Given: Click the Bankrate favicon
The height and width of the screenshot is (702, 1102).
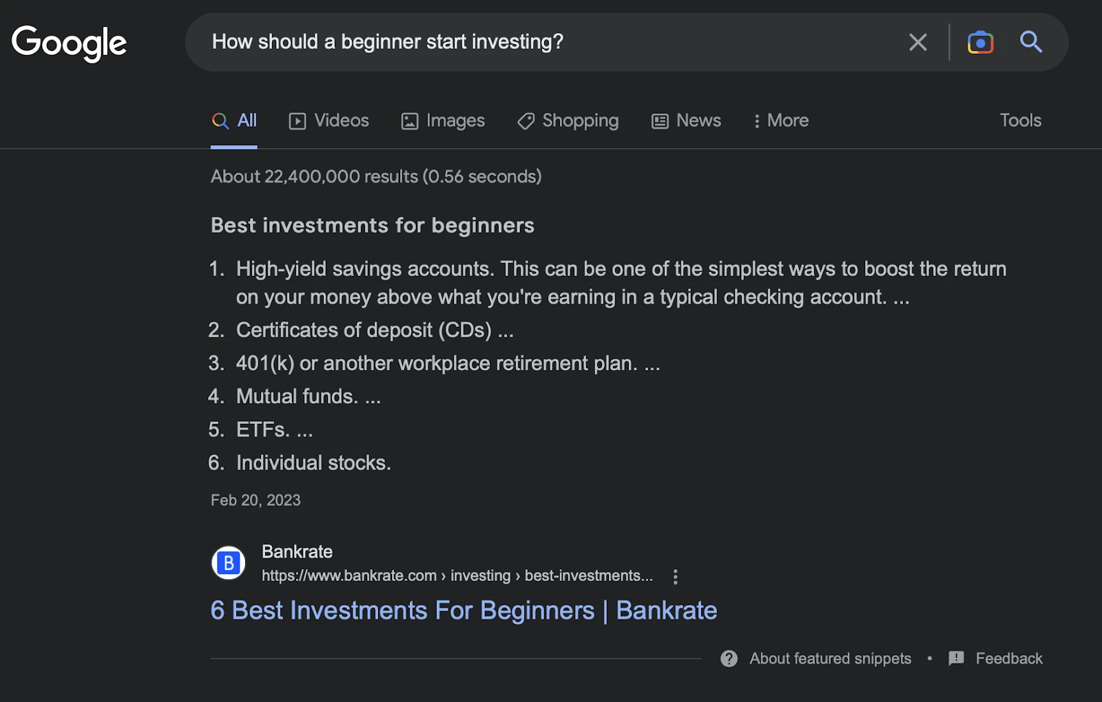Looking at the screenshot, I should coord(228,562).
